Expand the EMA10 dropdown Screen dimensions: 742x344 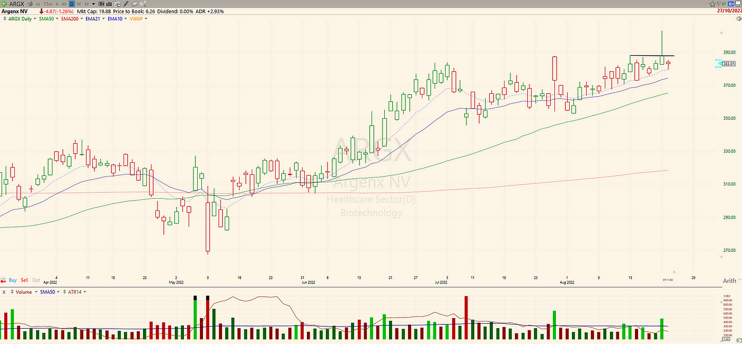[126, 19]
